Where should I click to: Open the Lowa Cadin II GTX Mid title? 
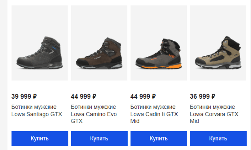[x=154, y=114]
